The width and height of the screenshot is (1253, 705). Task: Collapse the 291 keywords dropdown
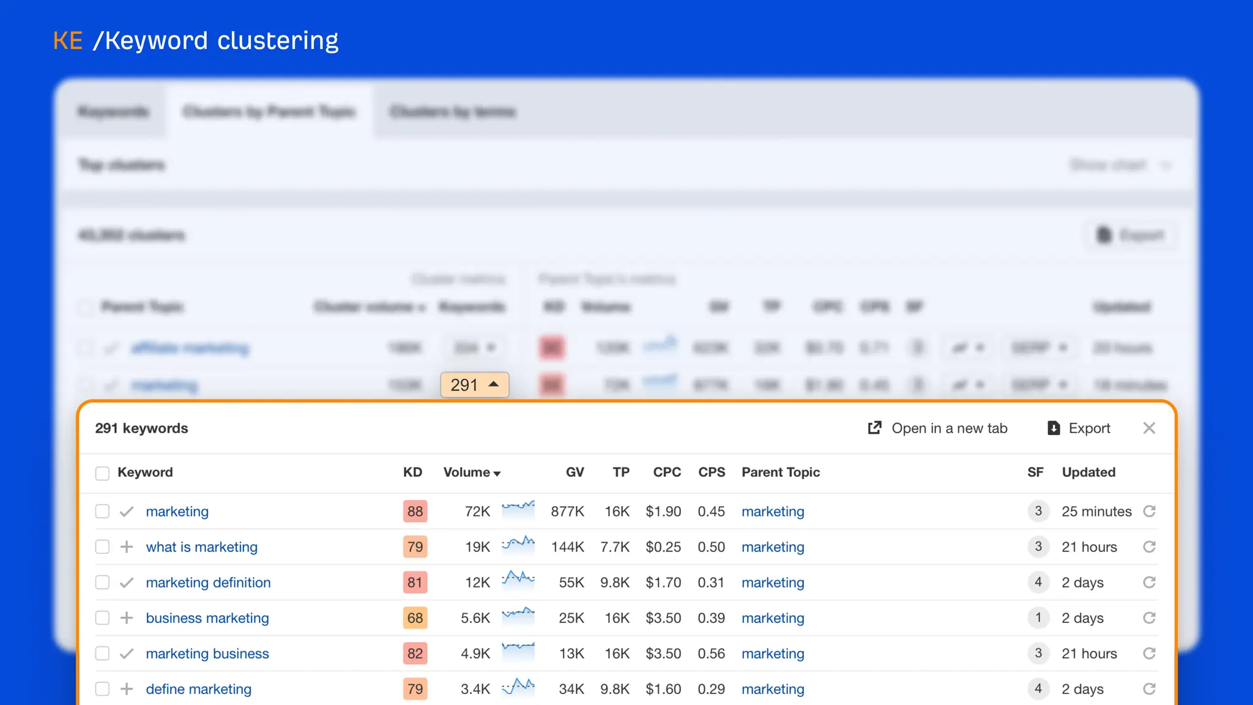coord(475,385)
